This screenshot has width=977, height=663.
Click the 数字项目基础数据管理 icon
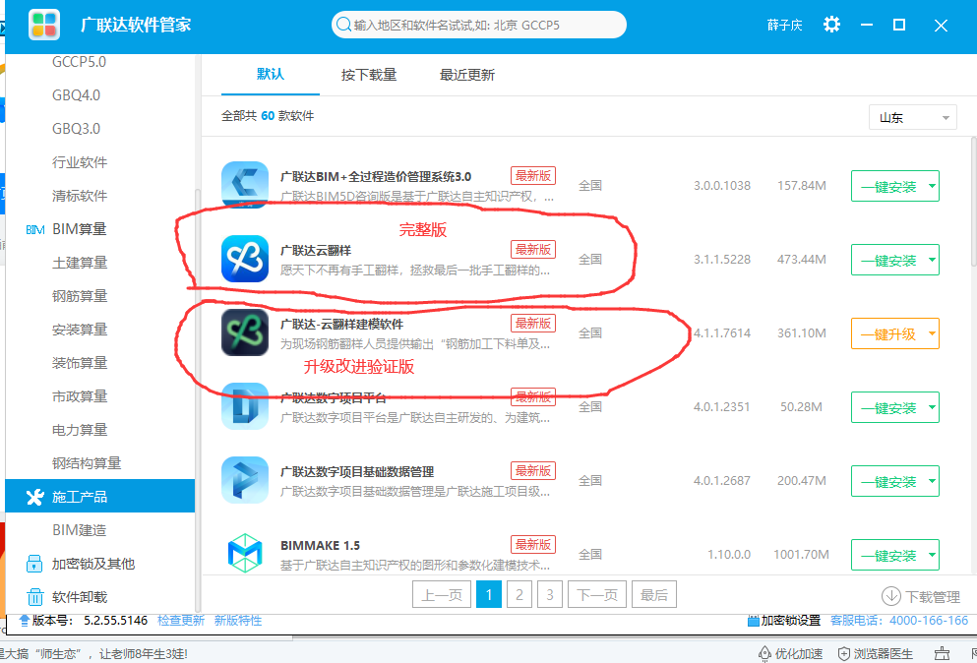coord(245,480)
